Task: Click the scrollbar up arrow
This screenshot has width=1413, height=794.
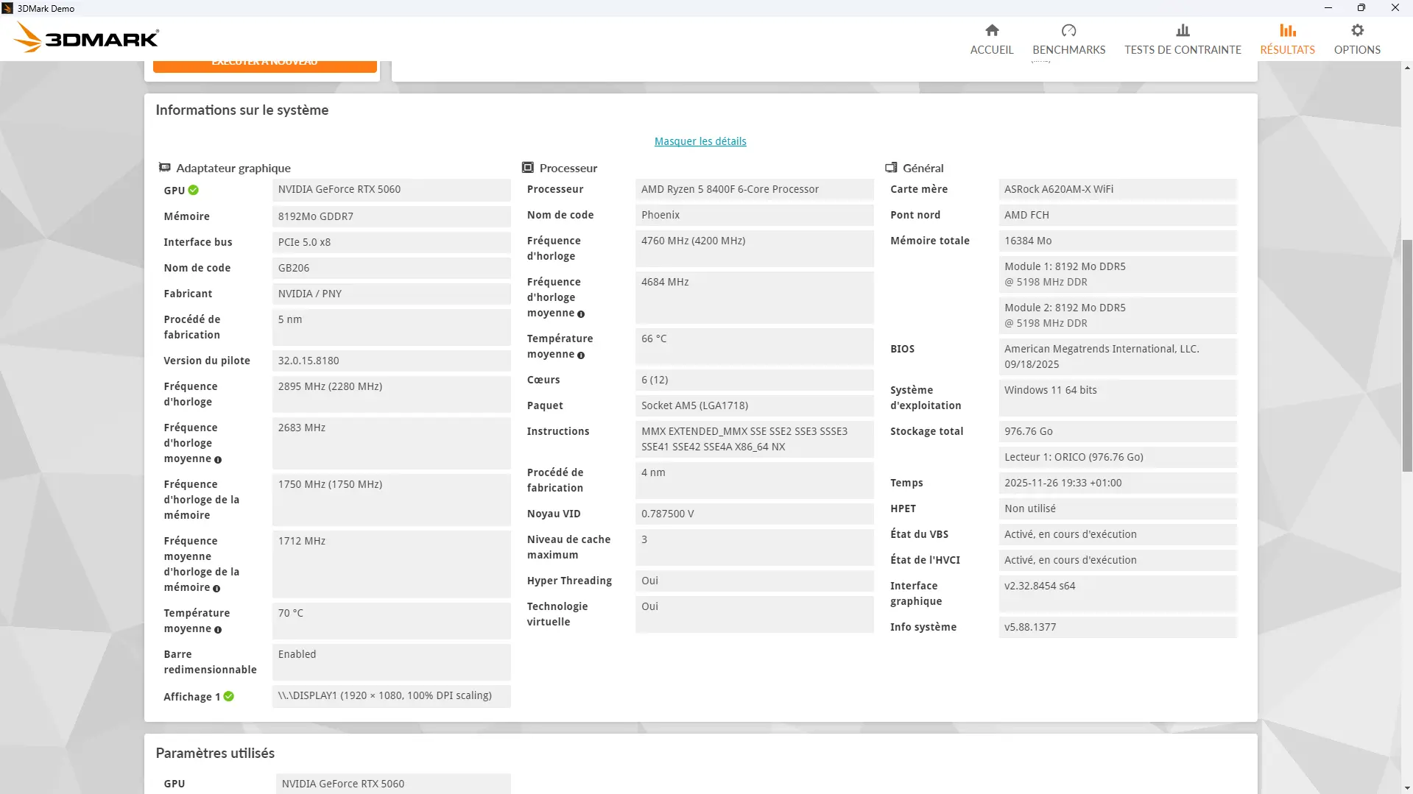Action: pyautogui.click(x=1407, y=68)
